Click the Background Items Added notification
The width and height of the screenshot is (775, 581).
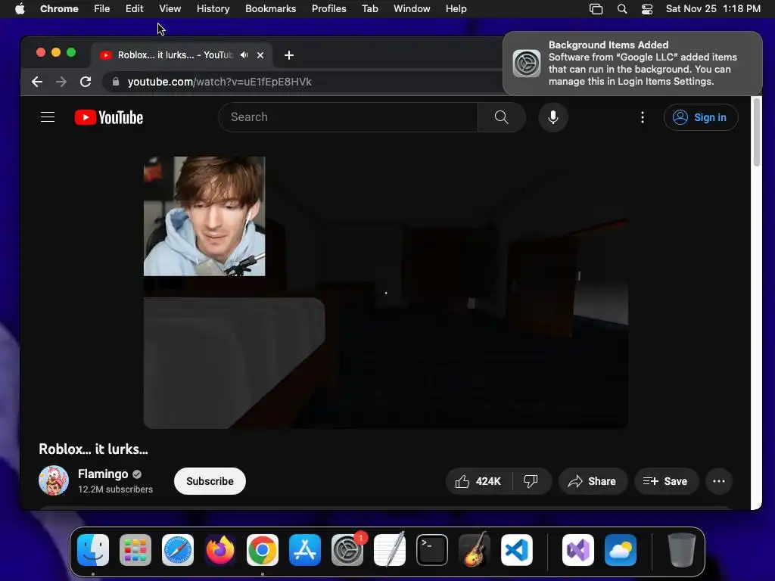tap(633, 64)
